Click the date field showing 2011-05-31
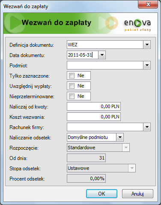Viewport: 161px width, 205px height. click(x=83, y=55)
